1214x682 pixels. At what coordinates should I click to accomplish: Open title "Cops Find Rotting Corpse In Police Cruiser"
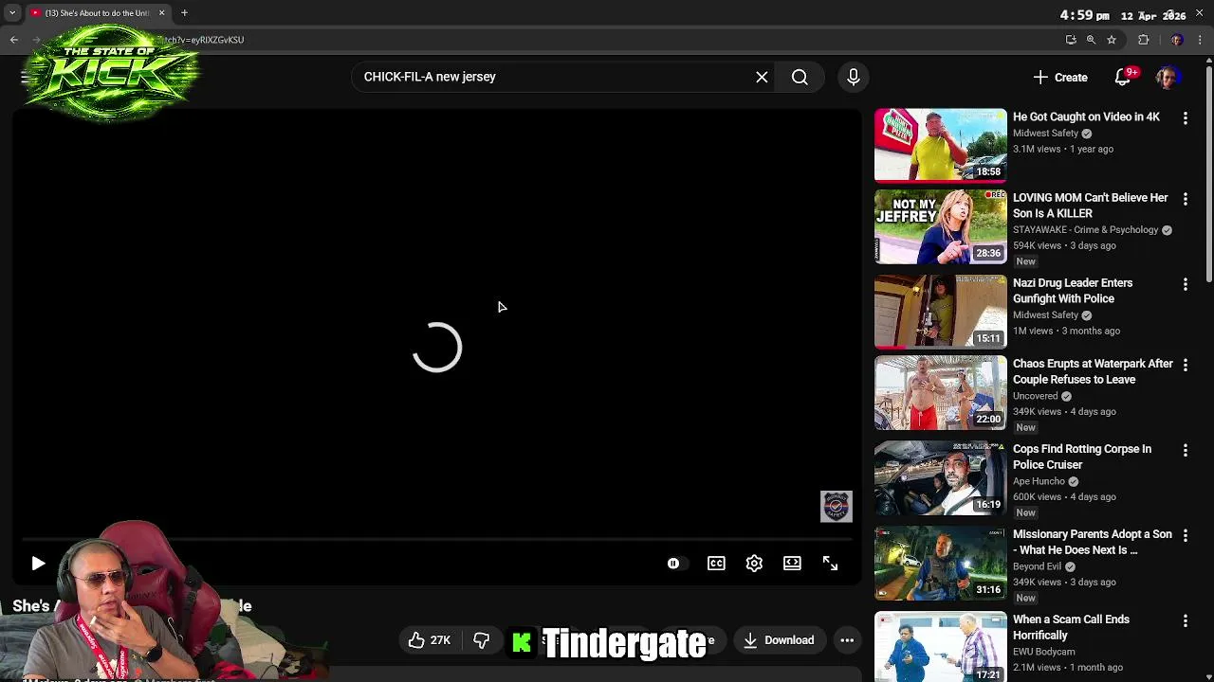pos(1082,457)
